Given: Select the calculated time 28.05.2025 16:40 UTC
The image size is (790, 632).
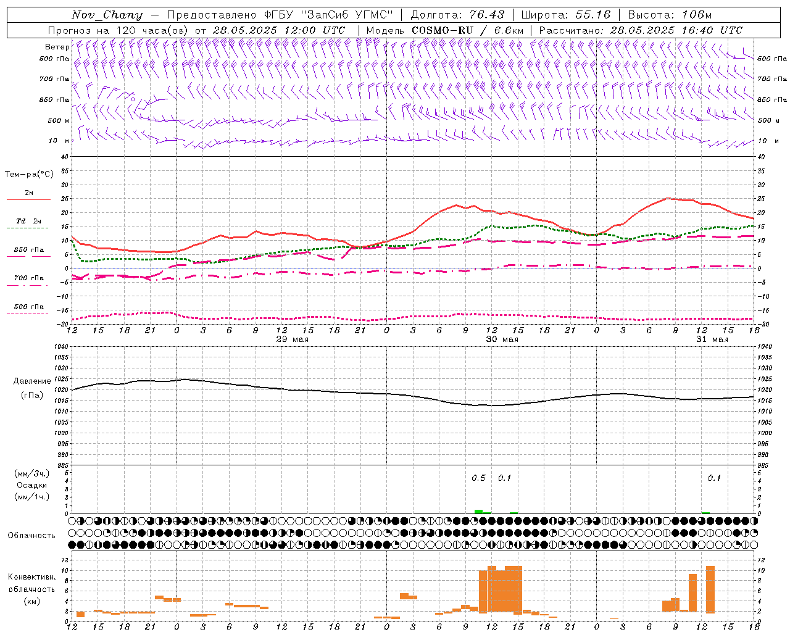Looking at the screenshot, I should tap(676, 30).
